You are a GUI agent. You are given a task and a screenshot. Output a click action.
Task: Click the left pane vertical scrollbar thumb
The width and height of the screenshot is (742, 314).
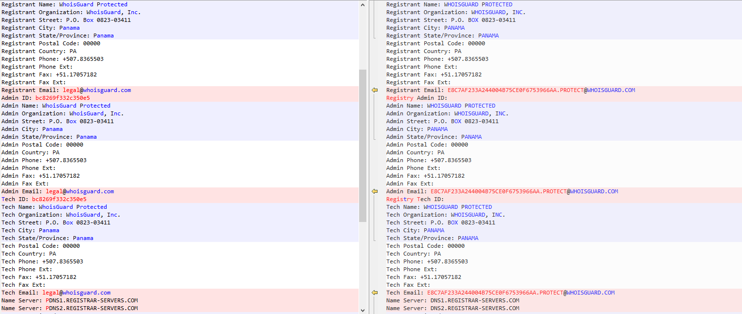point(362,146)
